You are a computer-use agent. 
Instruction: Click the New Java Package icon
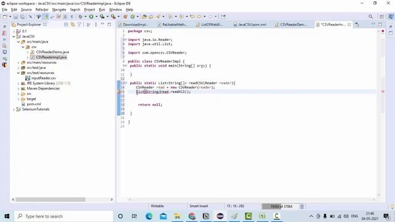[125, 17]
